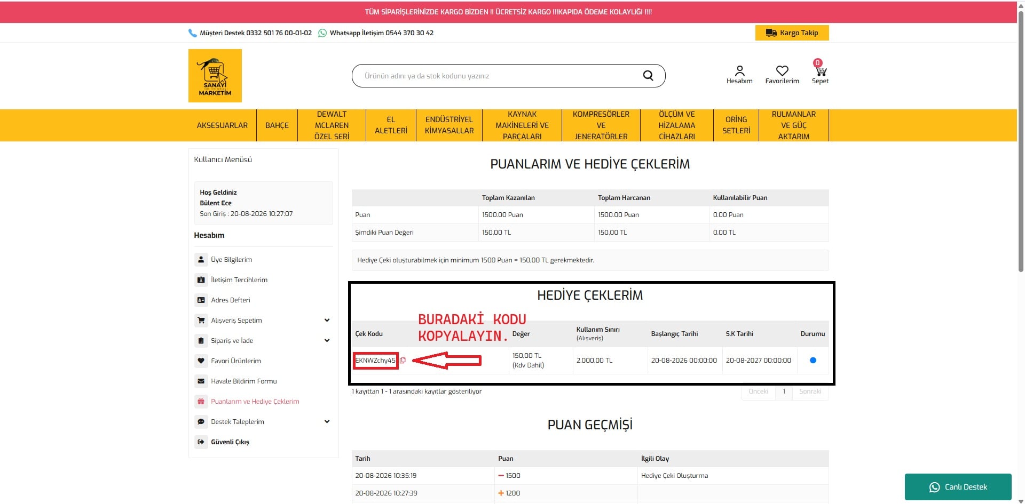Open Canlı Destek chat button

(x=958, y=487)
